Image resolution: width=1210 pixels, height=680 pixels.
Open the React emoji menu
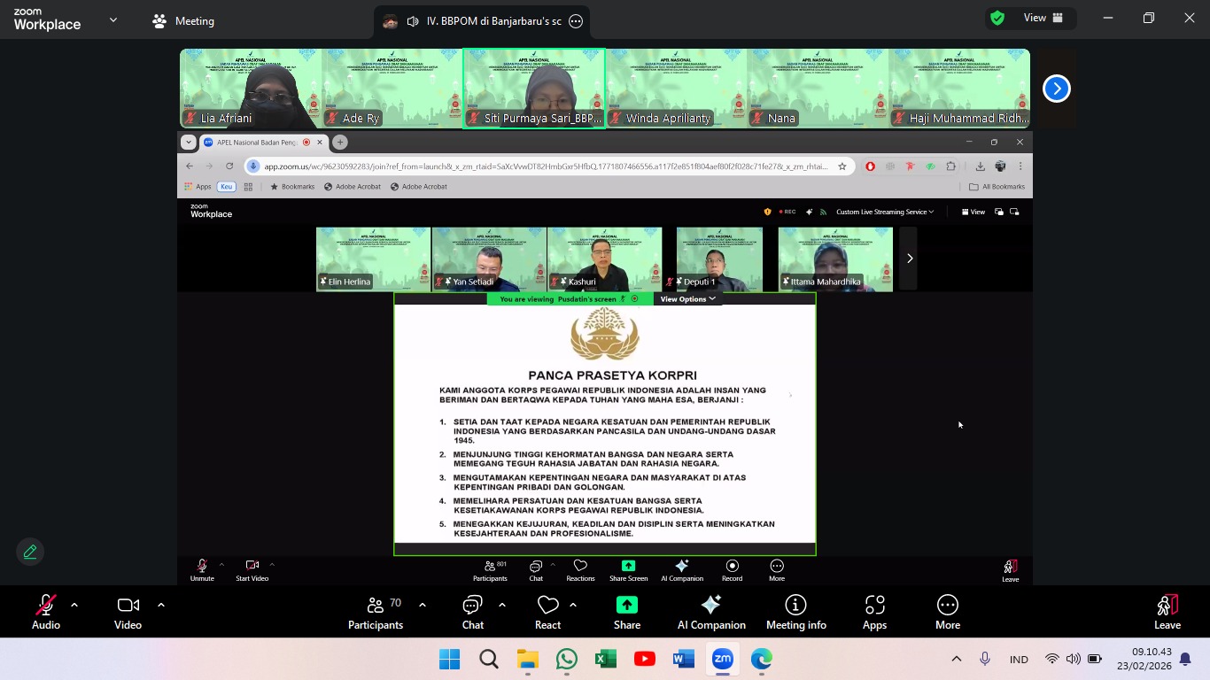(547, 612)
